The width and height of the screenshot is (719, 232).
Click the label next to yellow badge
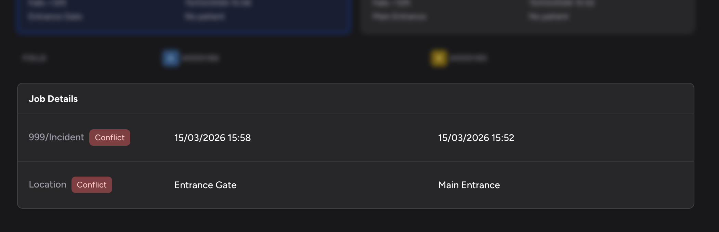(x=468, y=58)
